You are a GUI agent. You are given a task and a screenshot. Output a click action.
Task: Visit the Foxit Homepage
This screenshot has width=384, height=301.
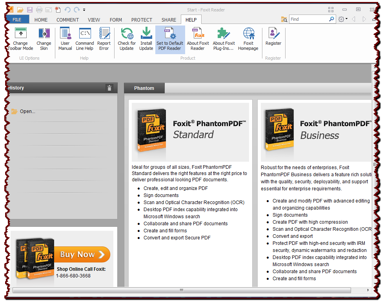[248, 39]
